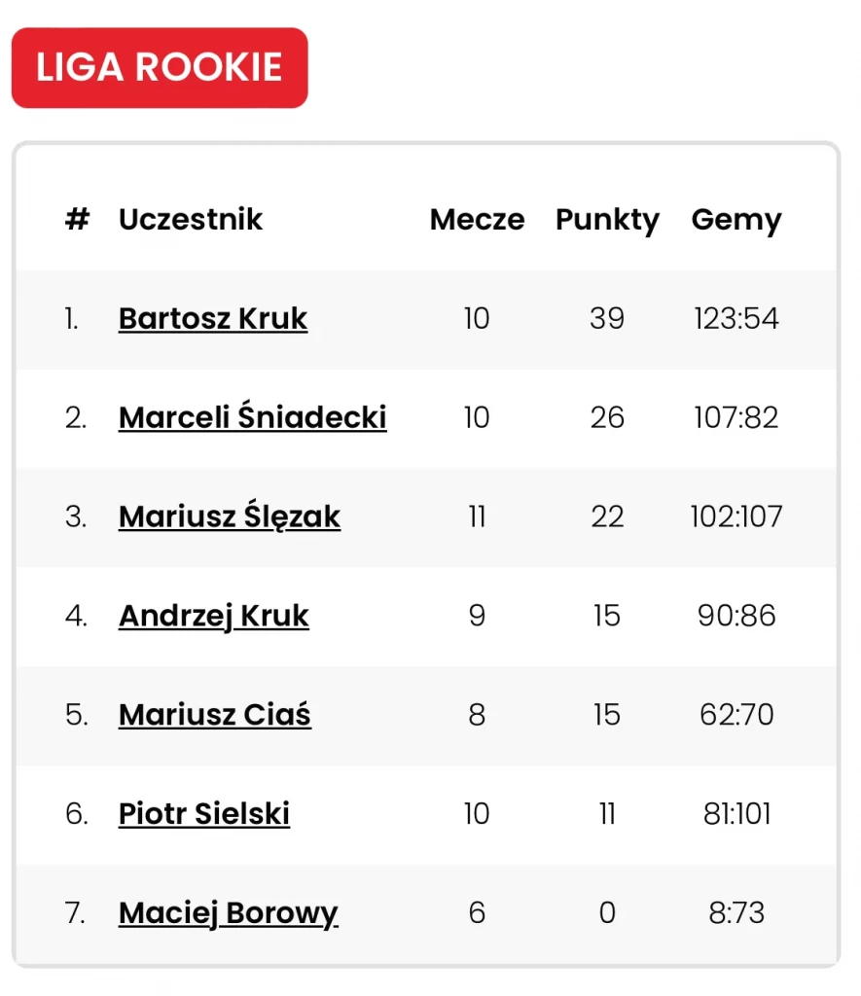The height and width of the screenshot is (996, 861).
Task: Click Piotr Sielski's 81:101 games cell
Action: pos(736,814)
